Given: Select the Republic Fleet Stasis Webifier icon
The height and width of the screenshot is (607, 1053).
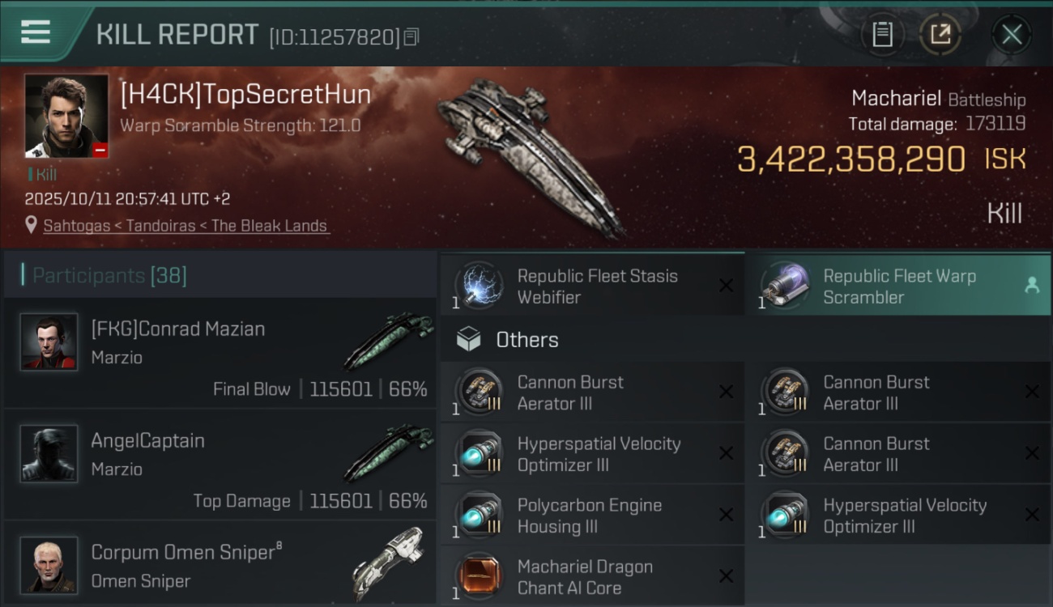Looking at the screenshot, I should pos(479,286).
